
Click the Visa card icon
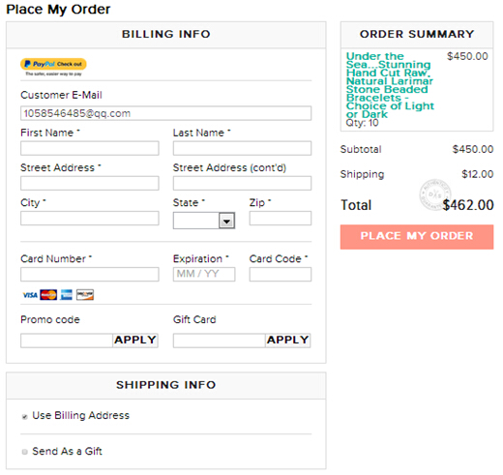coord(30,295)
